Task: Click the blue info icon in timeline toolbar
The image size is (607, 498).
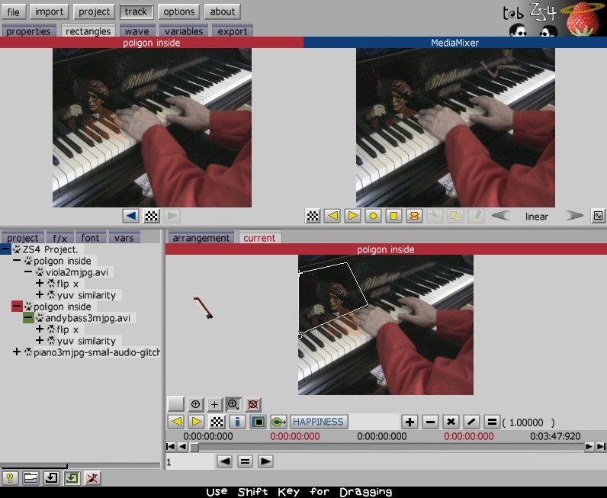Action: 237,422
